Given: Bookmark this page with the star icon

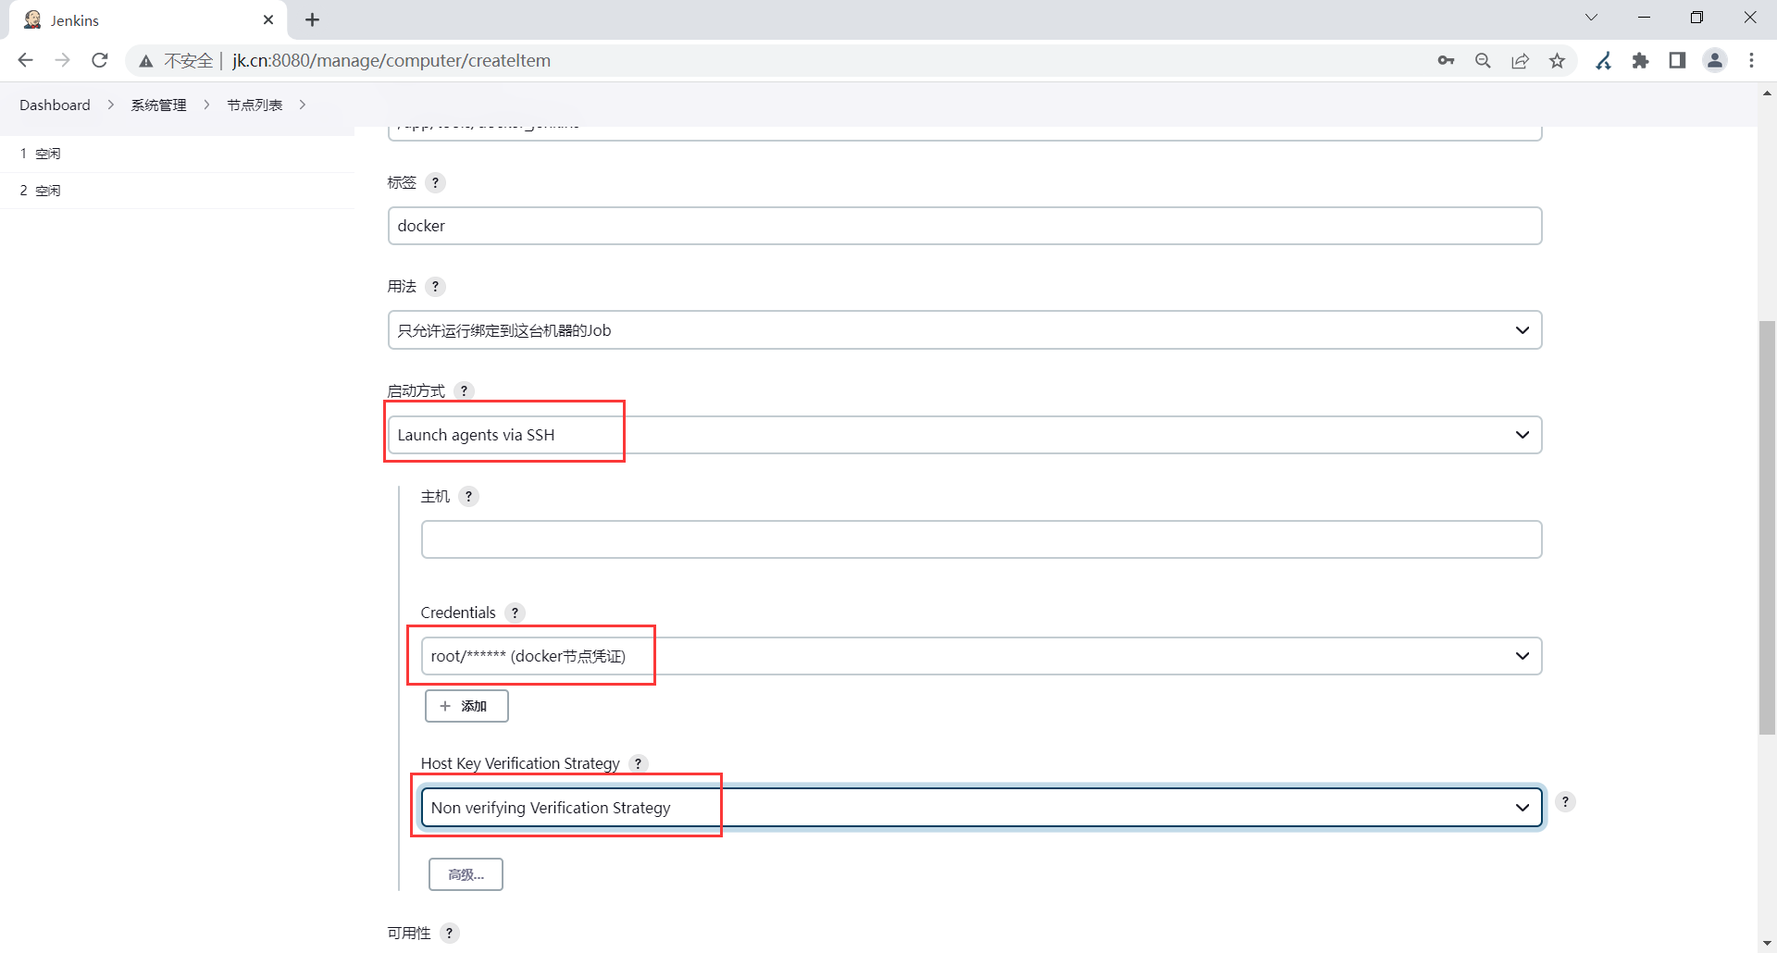Looking at the screenshot, I should click(1558, 61).
